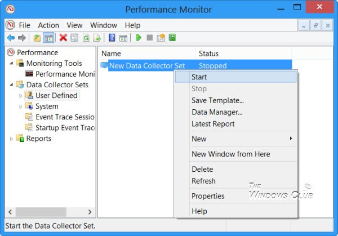Expand the System tree node

pyautogui.click(x=21, y=106)
